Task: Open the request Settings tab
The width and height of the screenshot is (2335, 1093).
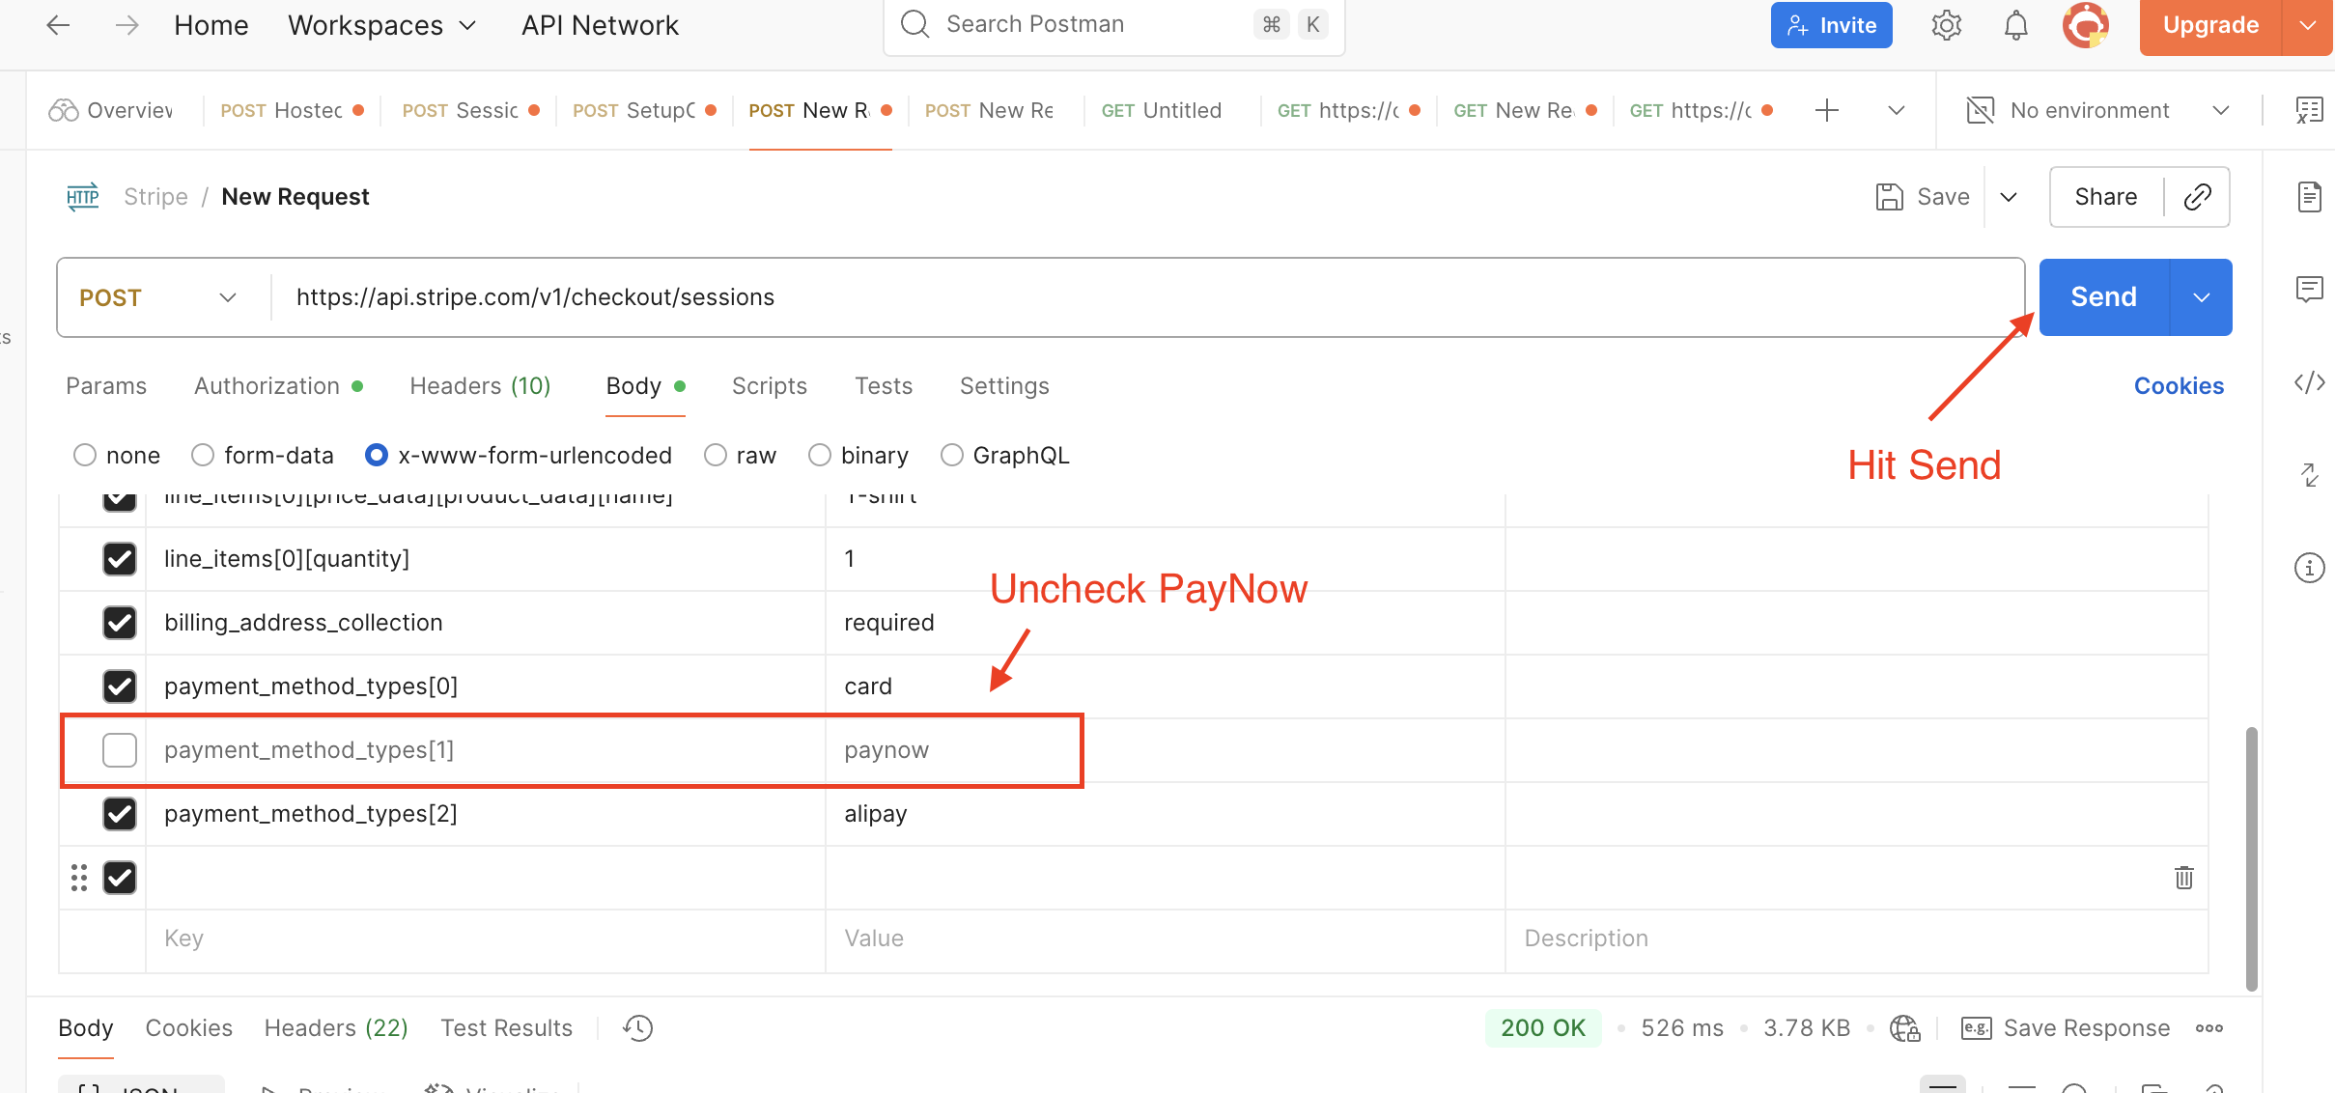Action: point(1004,386)
